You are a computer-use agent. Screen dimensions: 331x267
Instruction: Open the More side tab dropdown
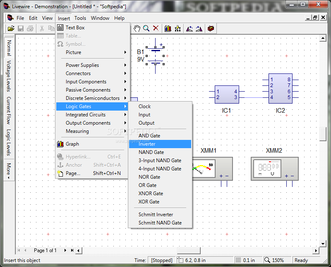9,171
